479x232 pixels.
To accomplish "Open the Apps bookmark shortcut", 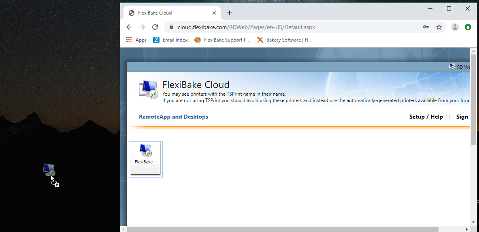I will click(136, 40).
